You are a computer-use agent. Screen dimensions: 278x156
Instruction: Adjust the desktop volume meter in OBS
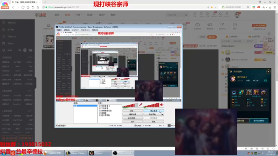tap(152, 105)
